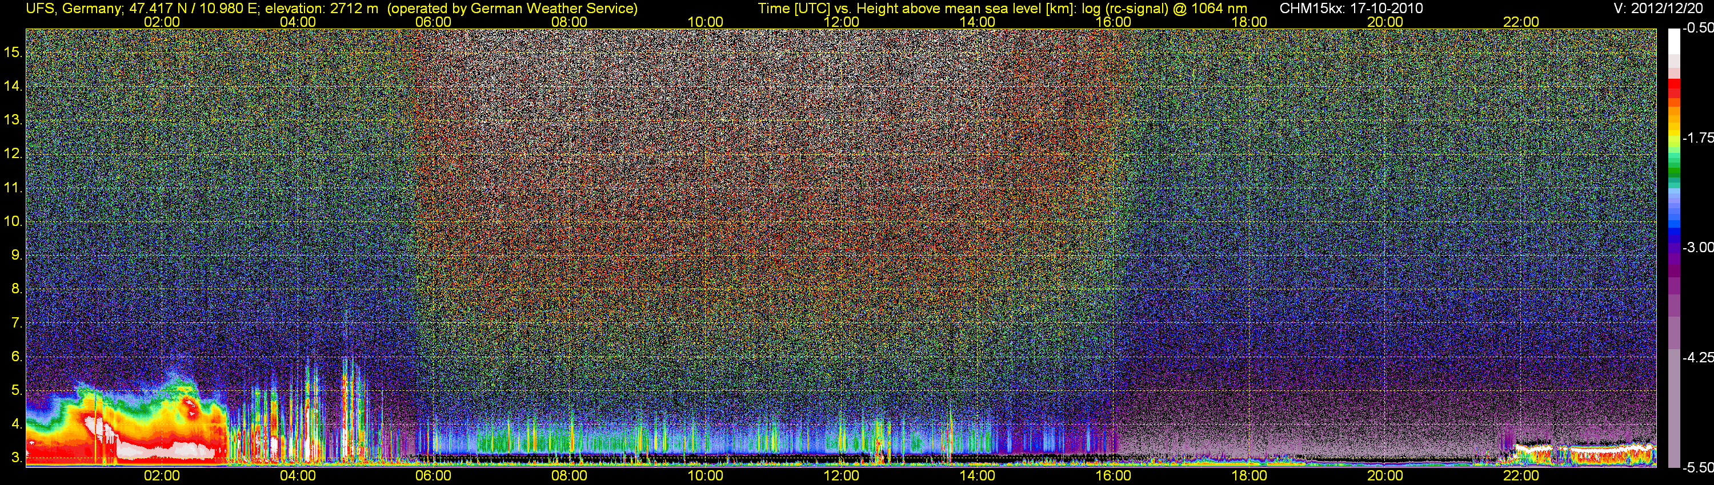Click the low cloud layer after 22:00
1714x485 pixels.
[x=1584, y=454]
